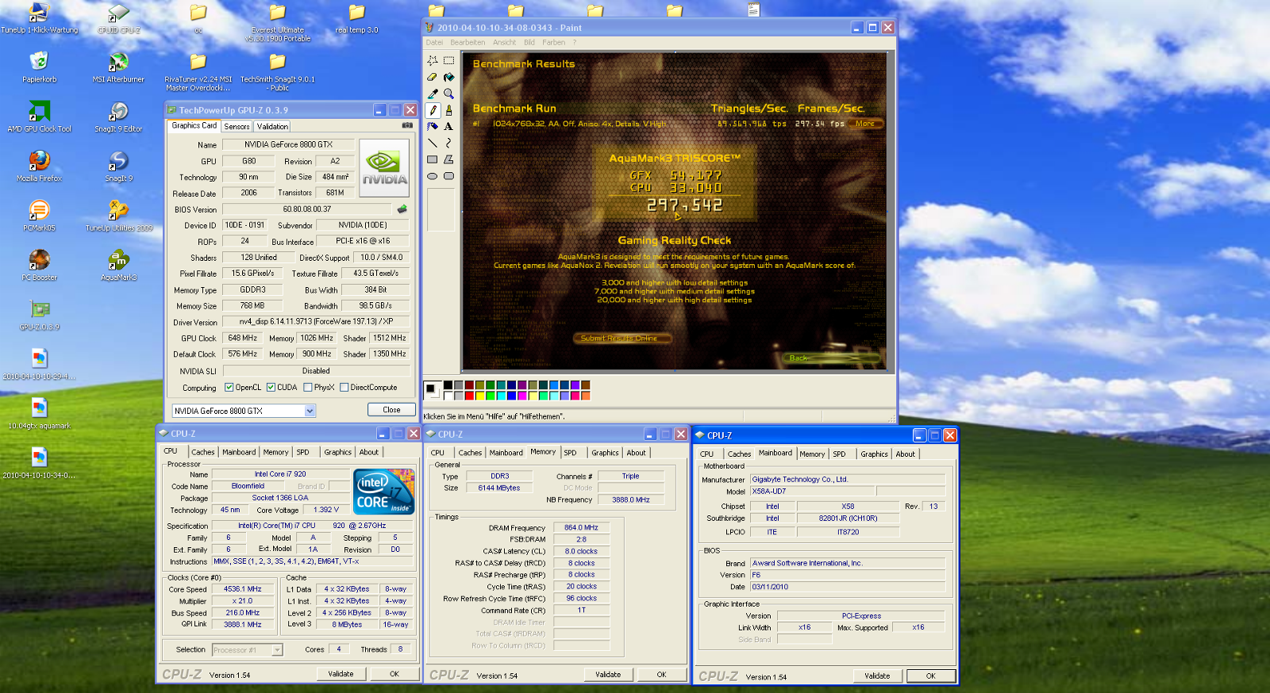Pick the black color swatch in Paint palette
This screenshot has height=693, width=1270.
tap(448, 385)
